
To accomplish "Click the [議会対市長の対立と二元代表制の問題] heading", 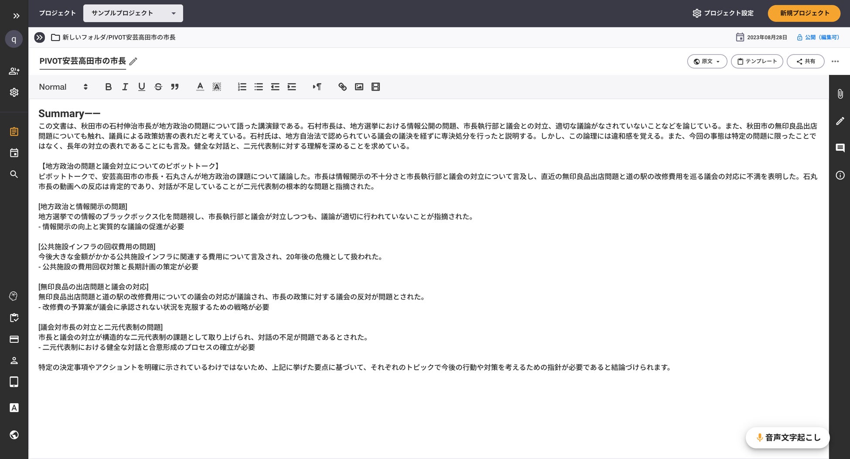I will point(100,327).
